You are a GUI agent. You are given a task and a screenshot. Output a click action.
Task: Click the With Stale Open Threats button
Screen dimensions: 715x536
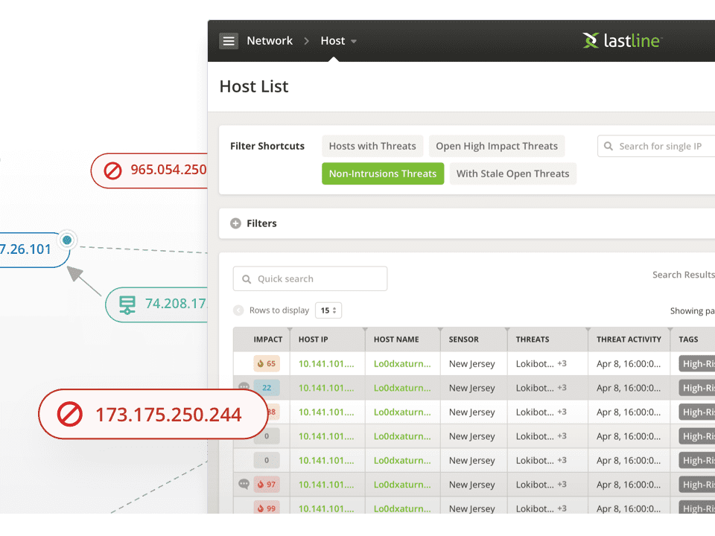pyautogui.click(x=512, y=173)
